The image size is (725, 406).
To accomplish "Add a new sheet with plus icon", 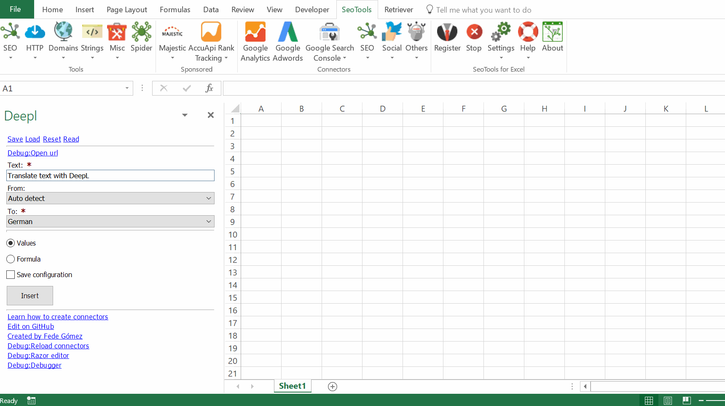I will [333, 387].
